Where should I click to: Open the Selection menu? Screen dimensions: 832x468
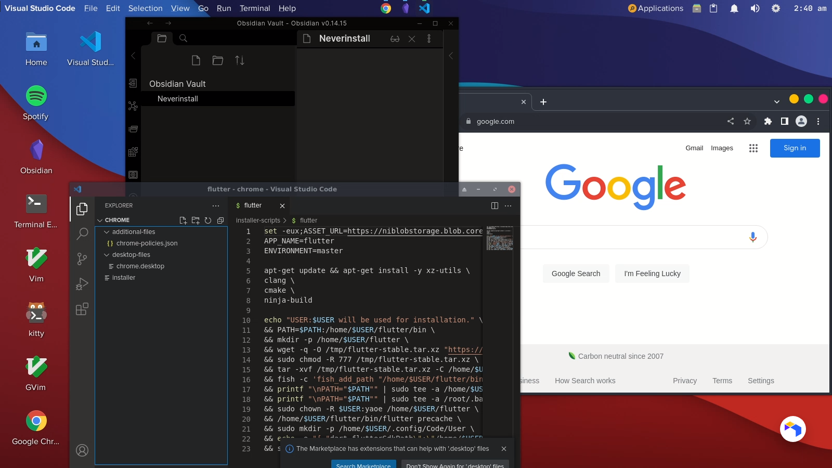pyautogui.click(x=146, y=8)
